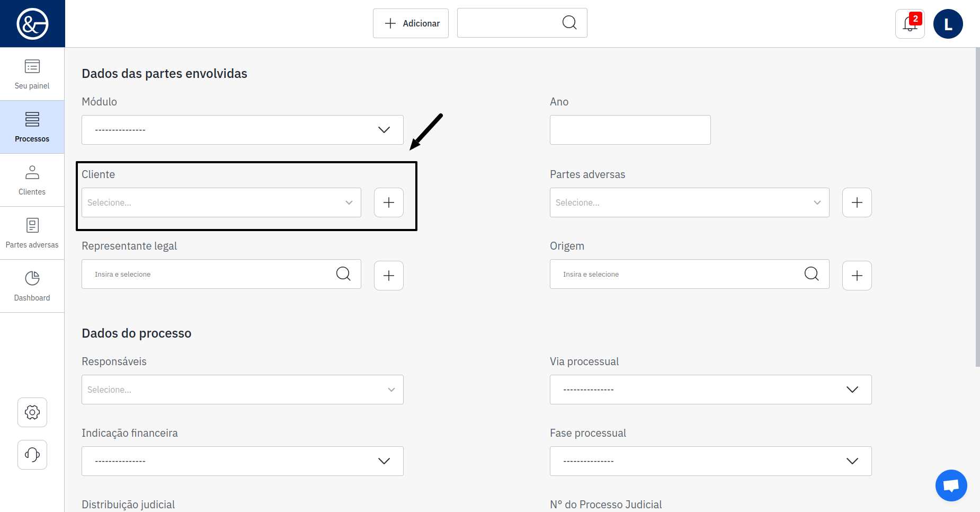Click the search magnifier in top bar

pyautogui.click(x=569, y=23)
